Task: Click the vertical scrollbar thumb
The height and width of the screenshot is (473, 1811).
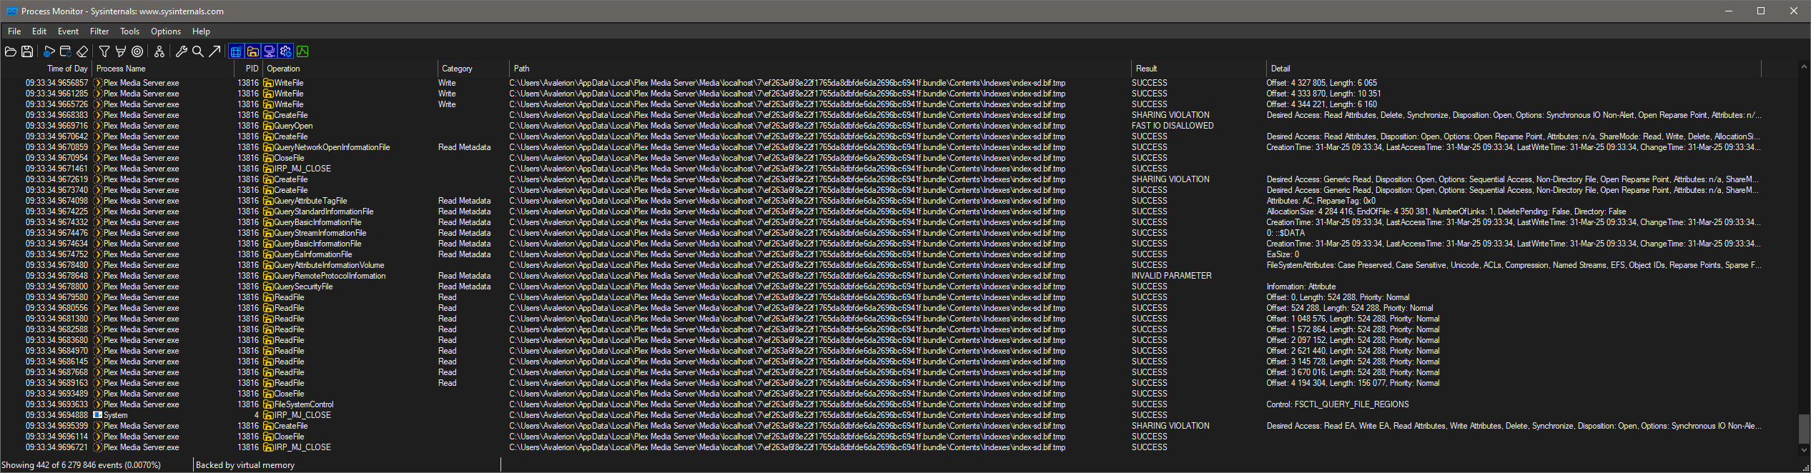Action: pyautogui.click(x=1804, y=429)
